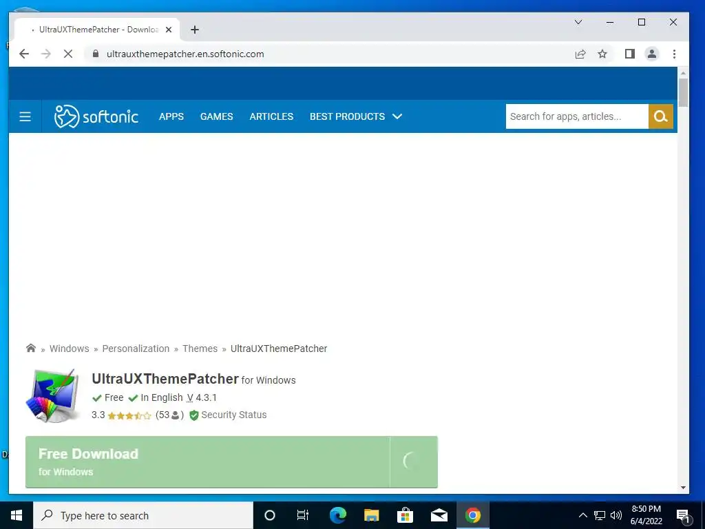The width and height of the screenshot is (705, 529).
Task: Click the green Security Status shield icon
Action: pyautogui.click(x=193, y=415)
